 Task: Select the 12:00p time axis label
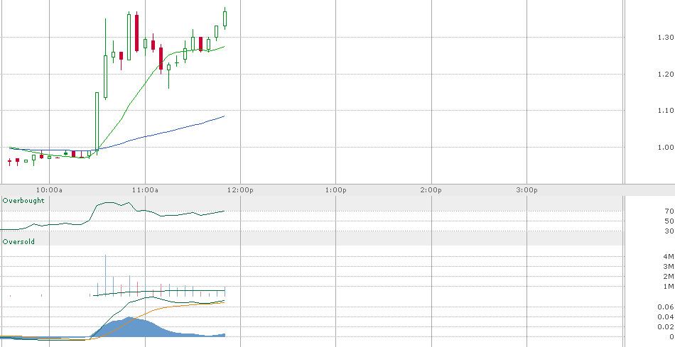[x=240, y=190]
